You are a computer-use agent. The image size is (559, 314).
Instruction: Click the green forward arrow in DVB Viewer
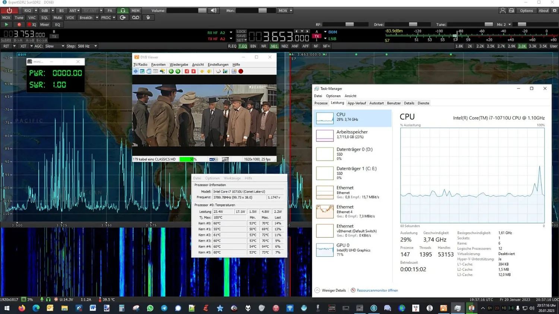point(178,71)
